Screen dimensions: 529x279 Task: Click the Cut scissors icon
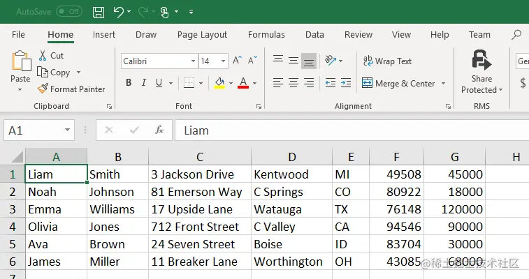click(x=43, y=56)
